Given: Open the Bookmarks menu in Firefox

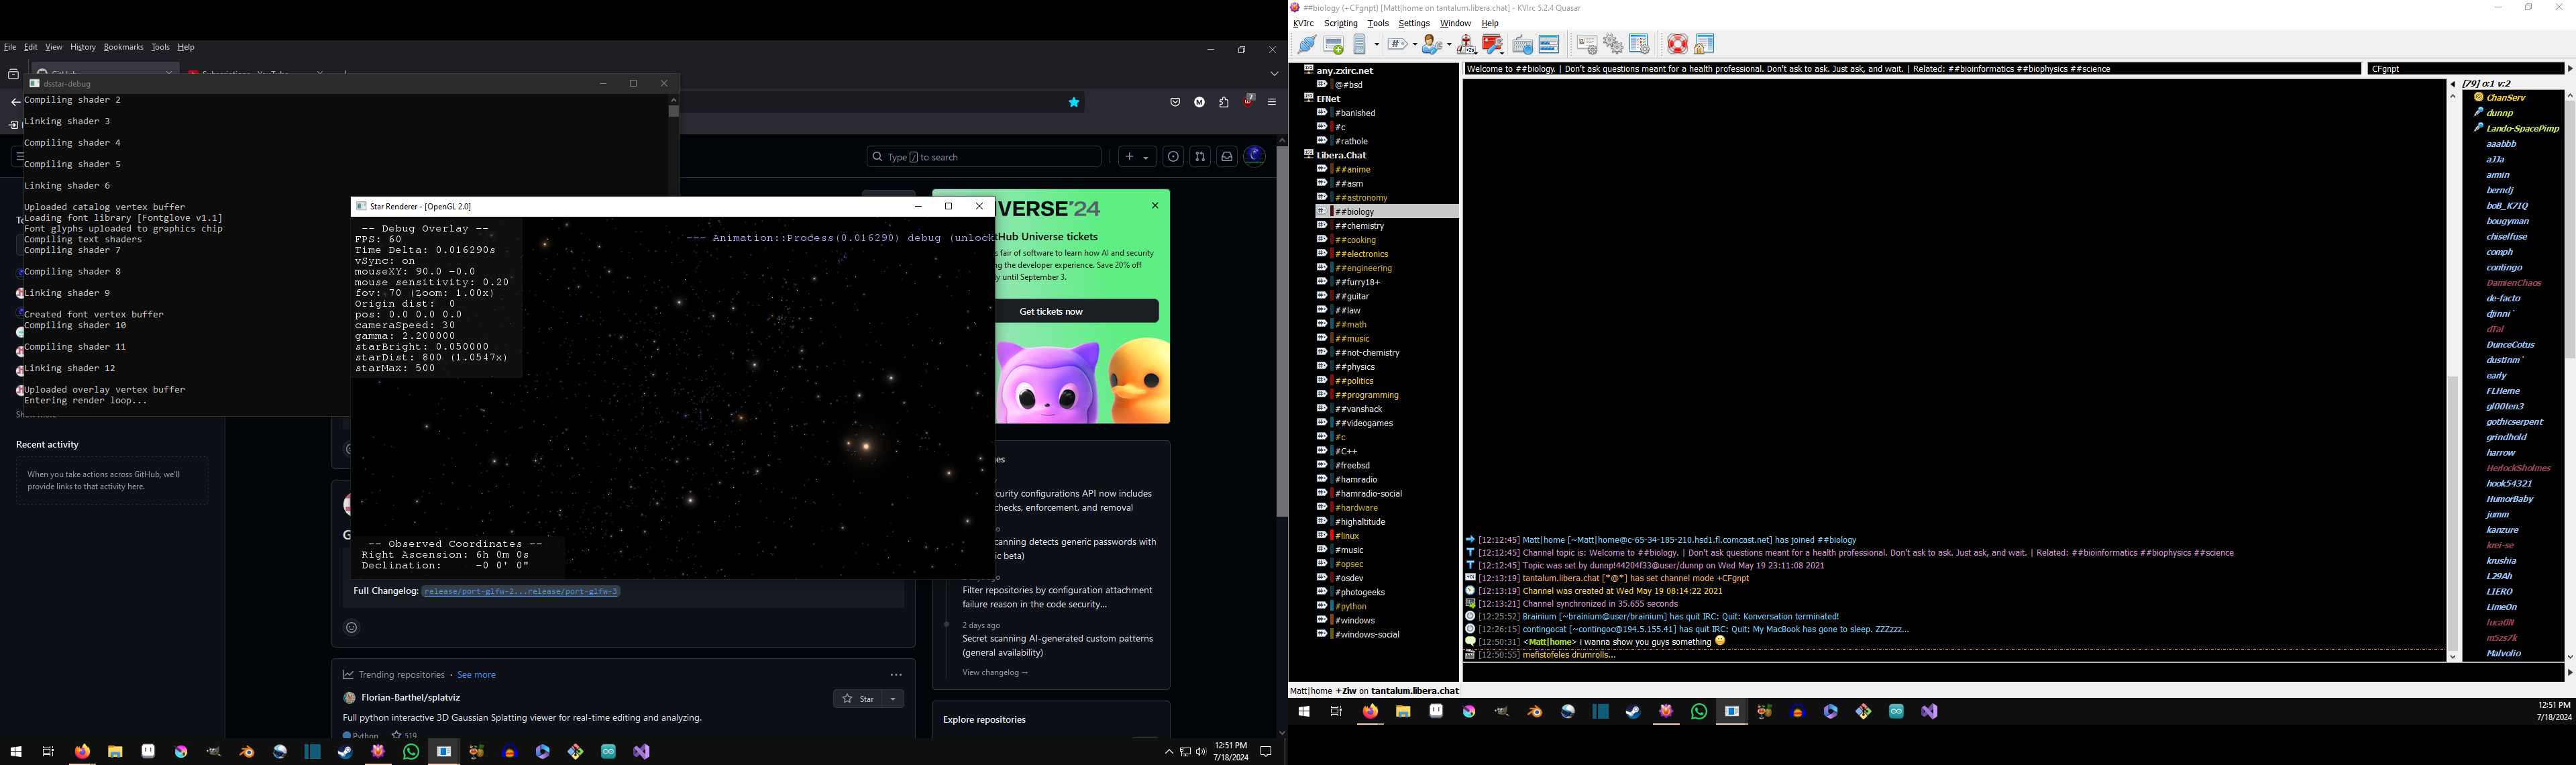Looking at the screenshot, I should click(x=123, y=47).
